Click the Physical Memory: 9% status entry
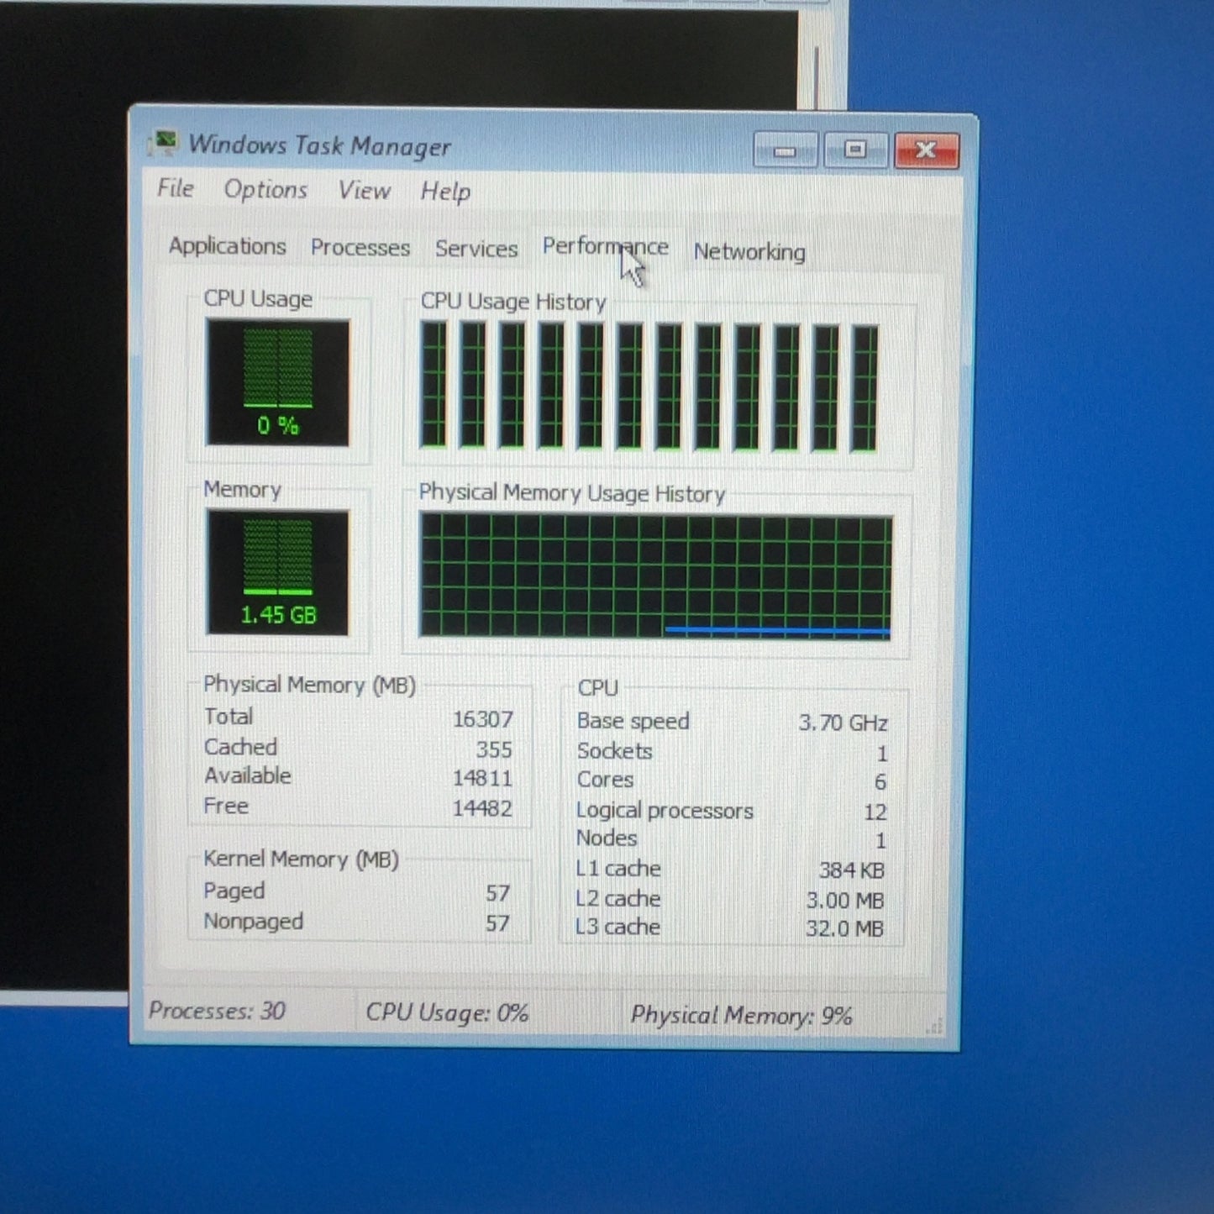1214x1214 pixels. (742, 1016)
